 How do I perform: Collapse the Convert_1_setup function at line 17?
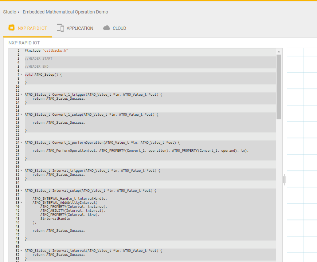[x=21, y=115]
